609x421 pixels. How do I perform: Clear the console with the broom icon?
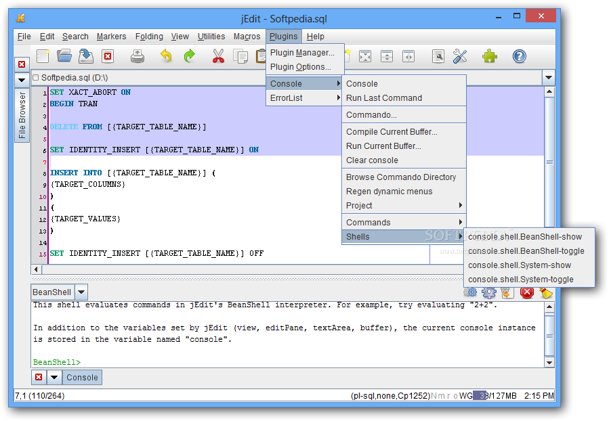(x=546, y=293)
